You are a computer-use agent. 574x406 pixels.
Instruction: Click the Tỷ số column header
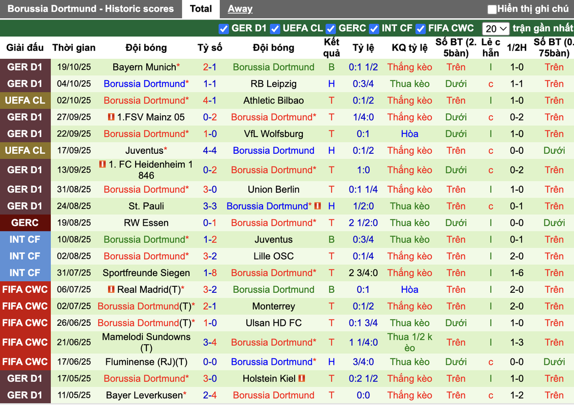coord(210,48)
